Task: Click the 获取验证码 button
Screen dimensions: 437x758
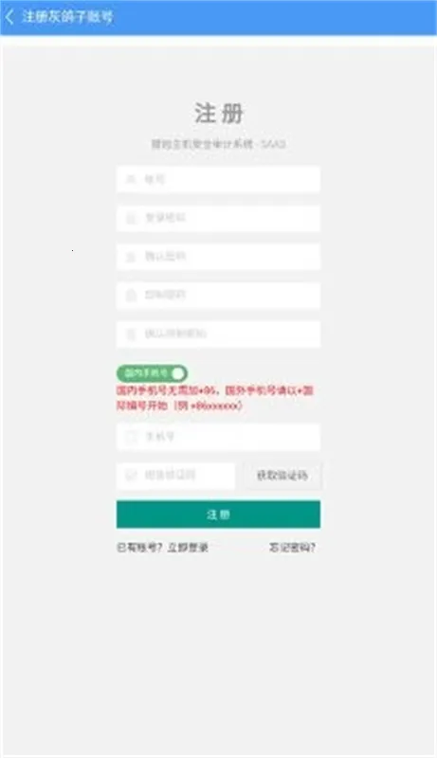Action: click(x=282, y=476)
